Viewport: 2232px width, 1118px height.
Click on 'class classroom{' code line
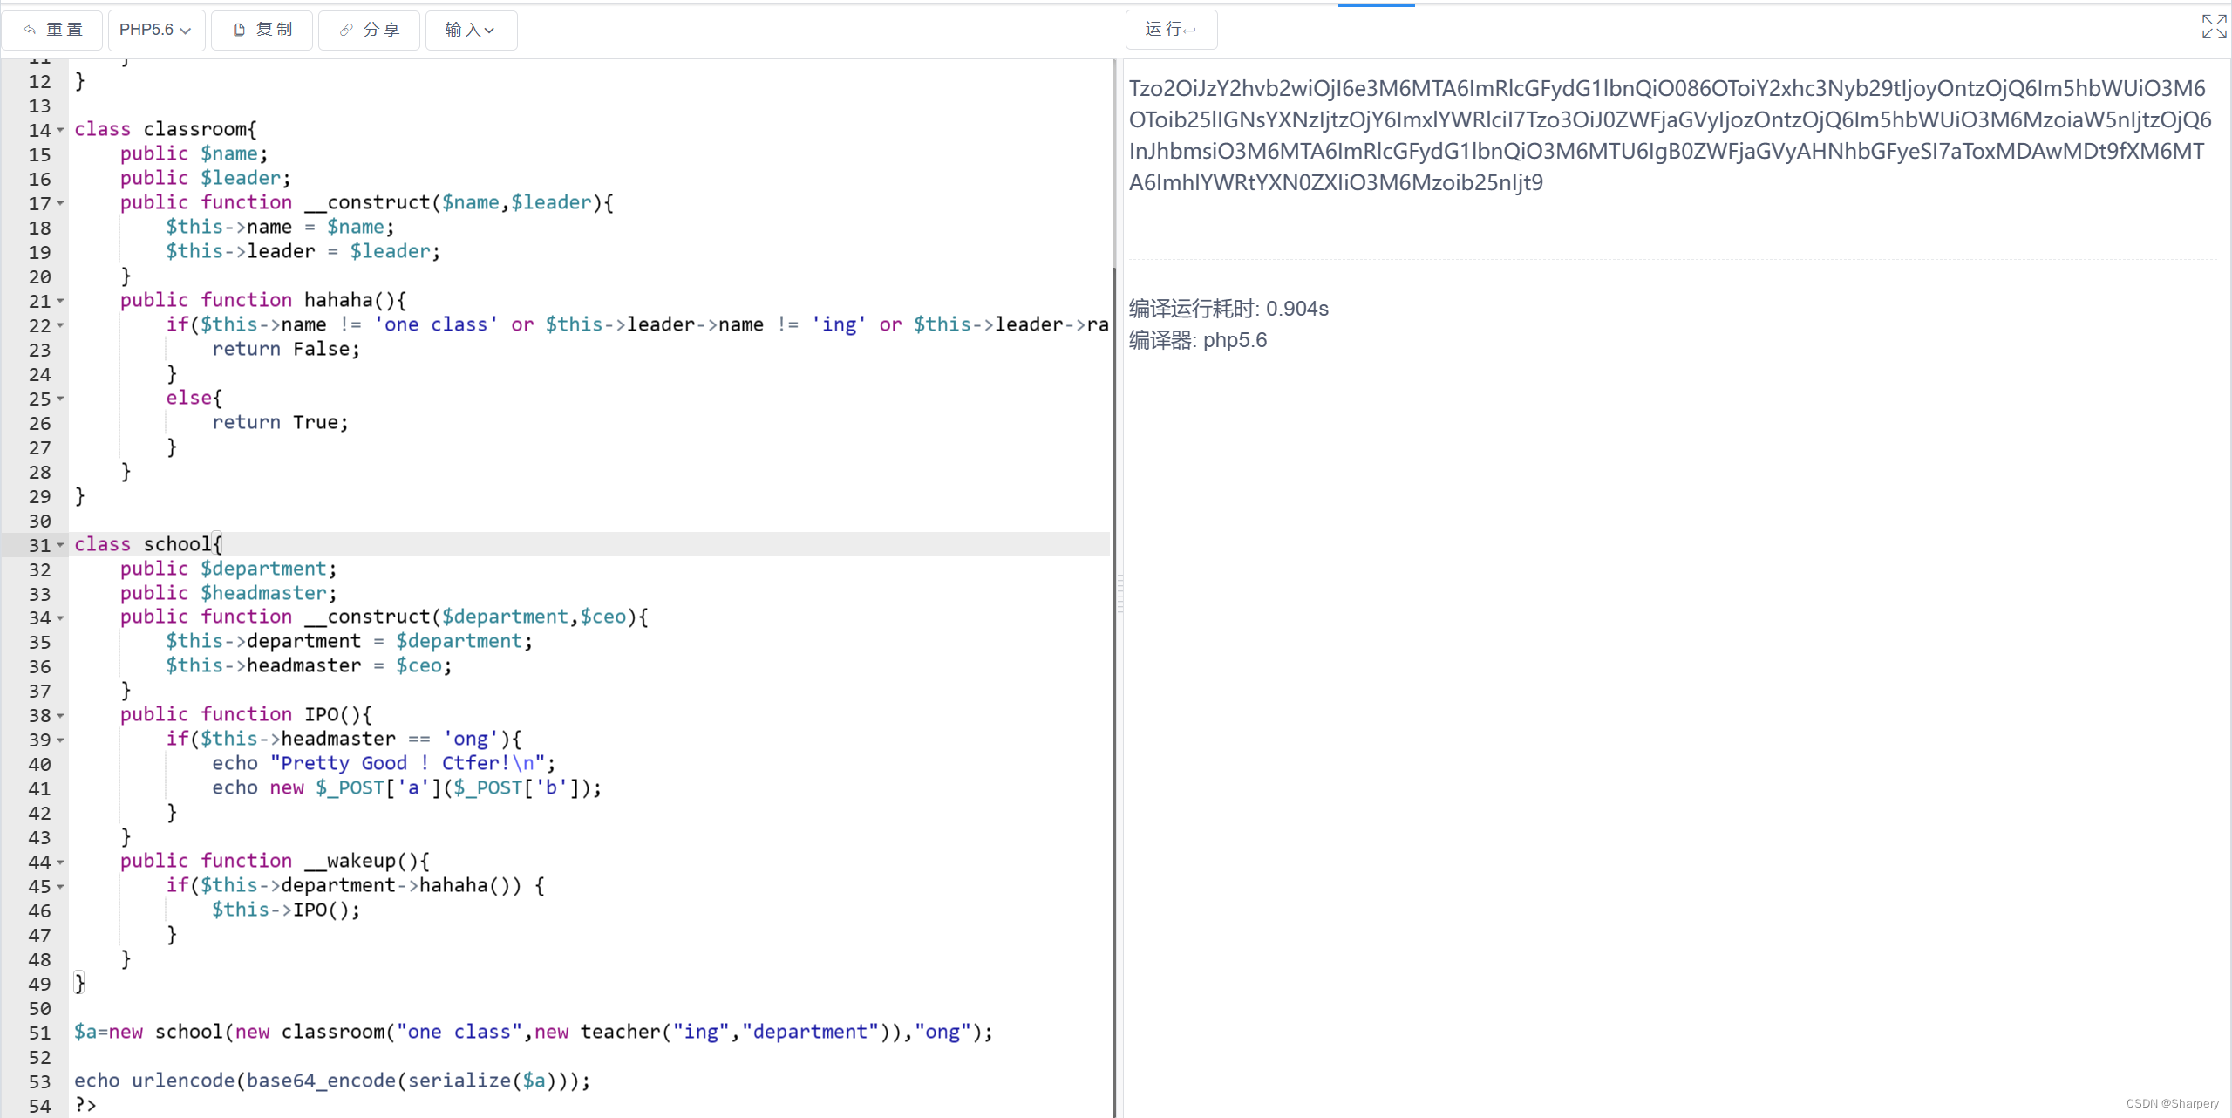(x=166, y=129)
